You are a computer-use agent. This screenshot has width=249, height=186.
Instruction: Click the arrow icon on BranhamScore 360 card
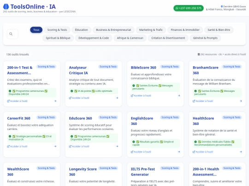point(241,101)
